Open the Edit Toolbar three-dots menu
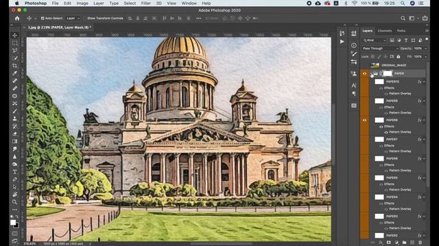439x246 pixels. (x=15, y=210)
